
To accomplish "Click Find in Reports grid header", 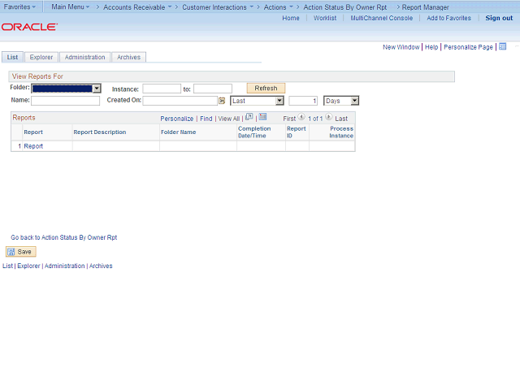I will (x=206, y=119).
